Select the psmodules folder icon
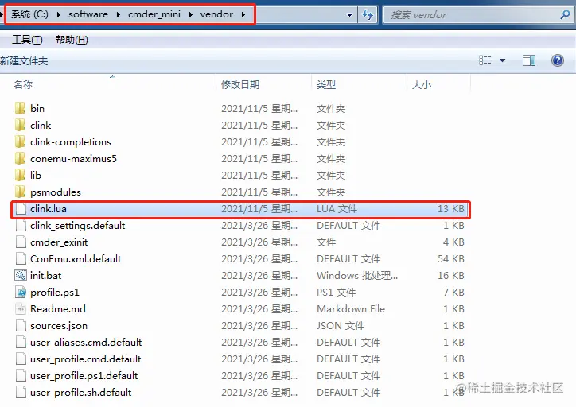 (x=21, y=192)
